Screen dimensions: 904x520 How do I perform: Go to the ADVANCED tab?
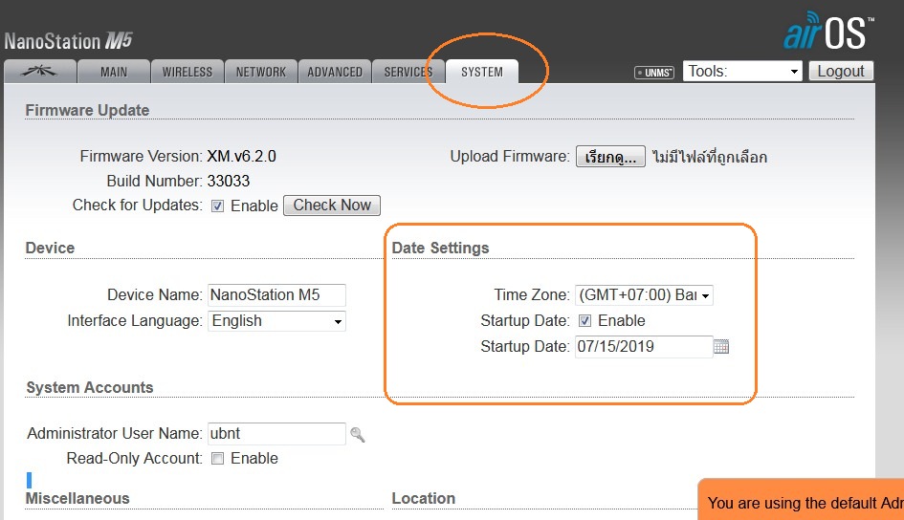[x=335, y=72]
